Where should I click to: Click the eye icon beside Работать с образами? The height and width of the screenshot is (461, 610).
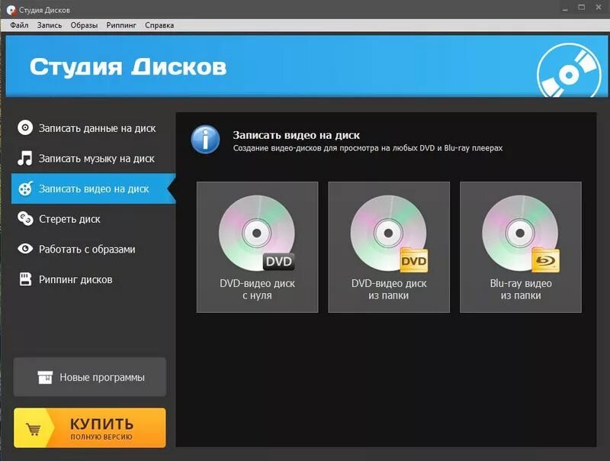point(25,248)
